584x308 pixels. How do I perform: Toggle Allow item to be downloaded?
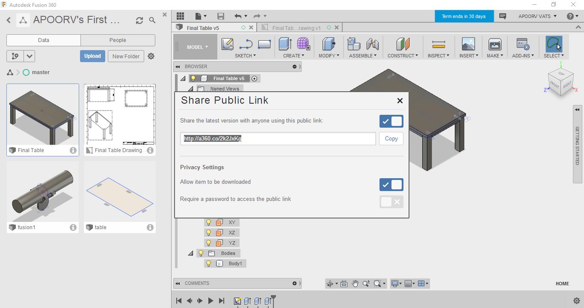pyautogui.click(x=391, y=185)
